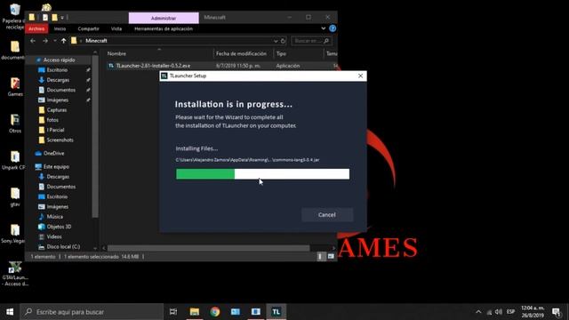Open the fotos folder
Screen dimensions: 569x320
(52, 120)
